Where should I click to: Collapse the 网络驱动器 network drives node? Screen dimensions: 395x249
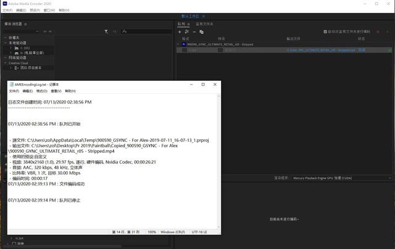pos(6,57)
